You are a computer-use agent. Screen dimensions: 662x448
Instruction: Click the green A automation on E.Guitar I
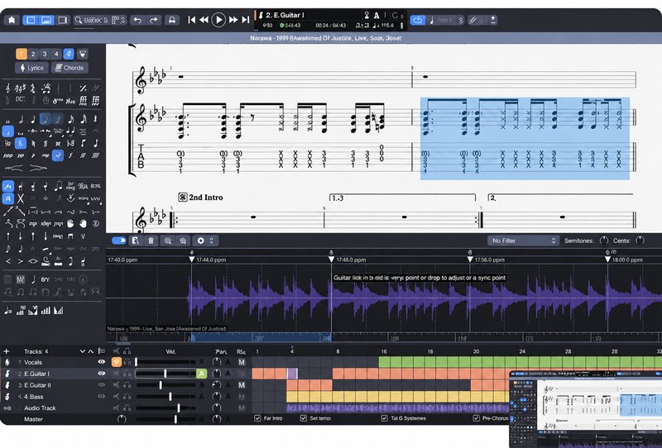point(201,374)
